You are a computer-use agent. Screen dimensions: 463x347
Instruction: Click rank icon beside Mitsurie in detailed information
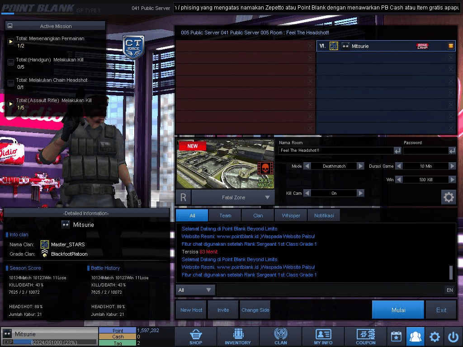(66, 225)
